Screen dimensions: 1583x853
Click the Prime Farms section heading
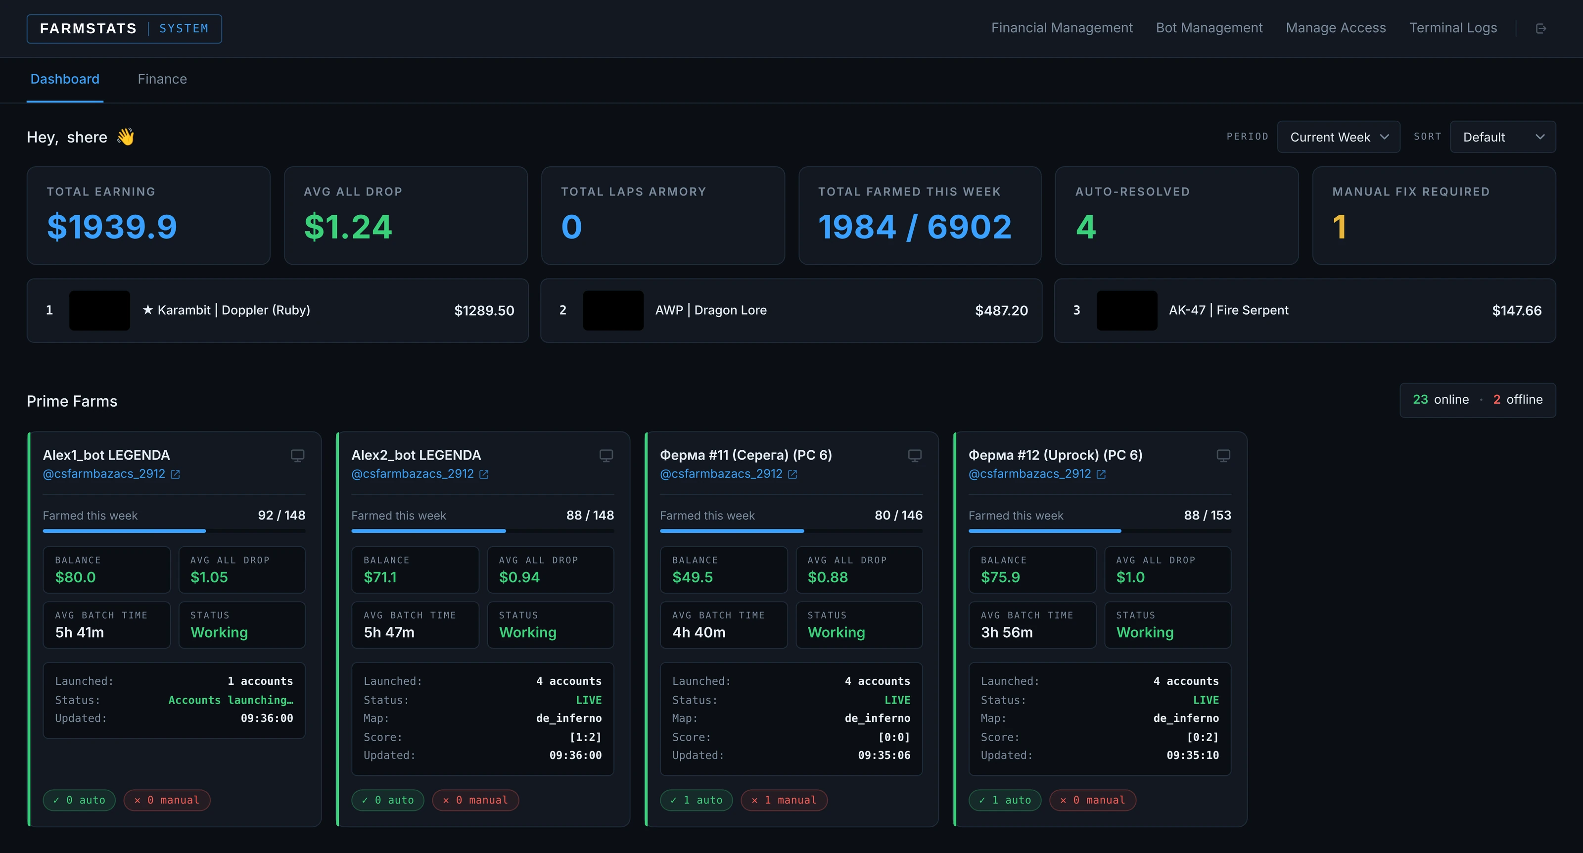72,401
